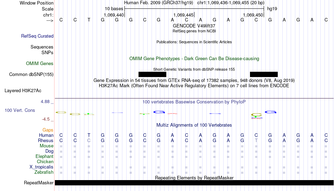Click the ---> sequence direction arrow
Image resolution: width=334 pixels, height=191 pixels.
[x=50, y=20]
